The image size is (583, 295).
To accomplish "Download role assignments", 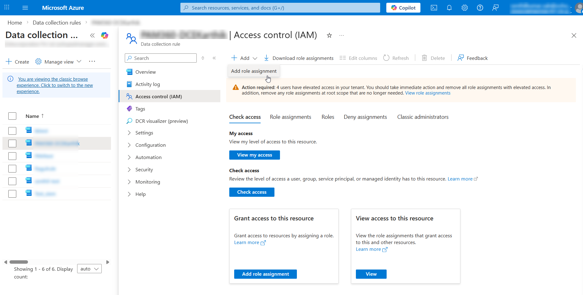I will [298, 58].
